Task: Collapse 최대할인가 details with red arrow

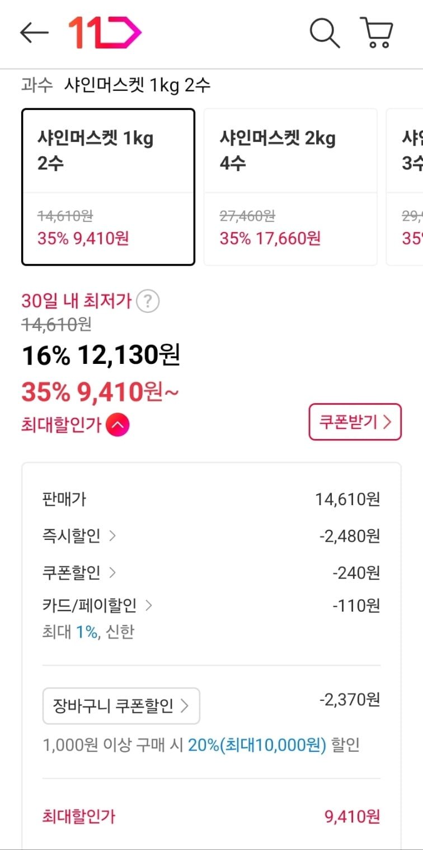Action: coord(117,425)
